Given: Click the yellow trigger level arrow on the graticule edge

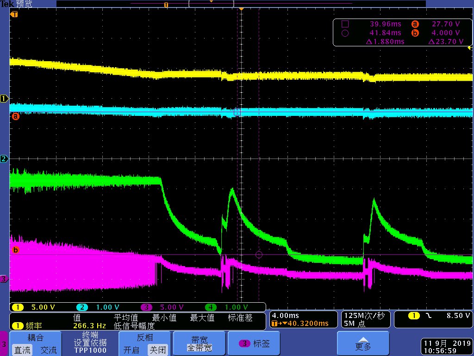Looking at the screenshot, I should [470, 48].
